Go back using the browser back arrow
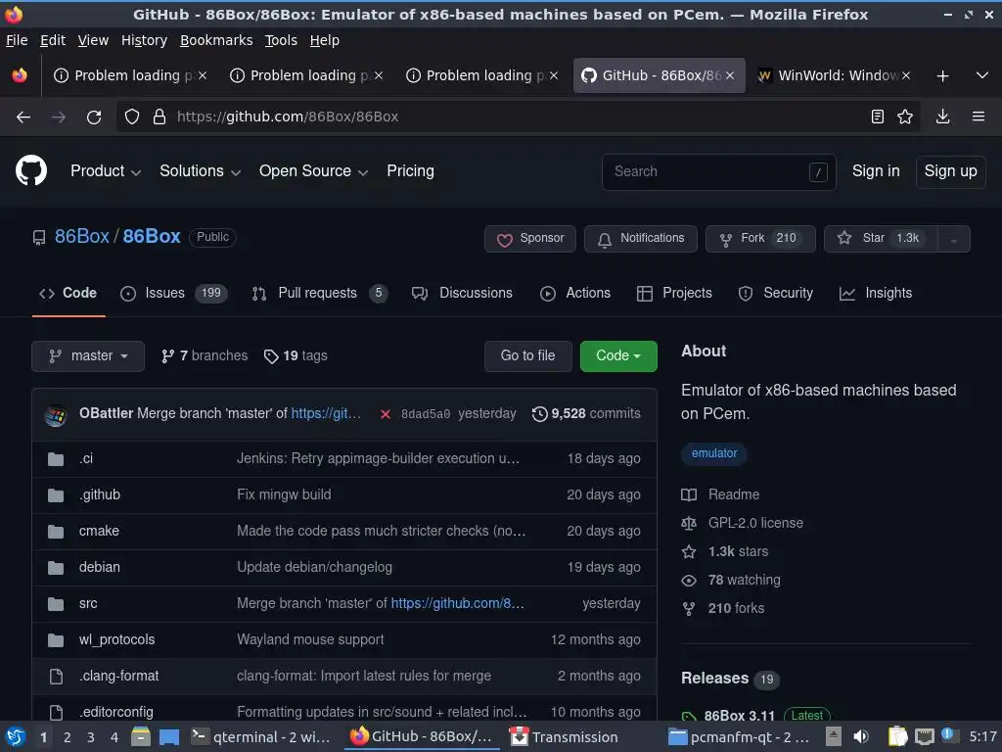This screenshot has width=1002, height=752. click(x=23, y=117)
